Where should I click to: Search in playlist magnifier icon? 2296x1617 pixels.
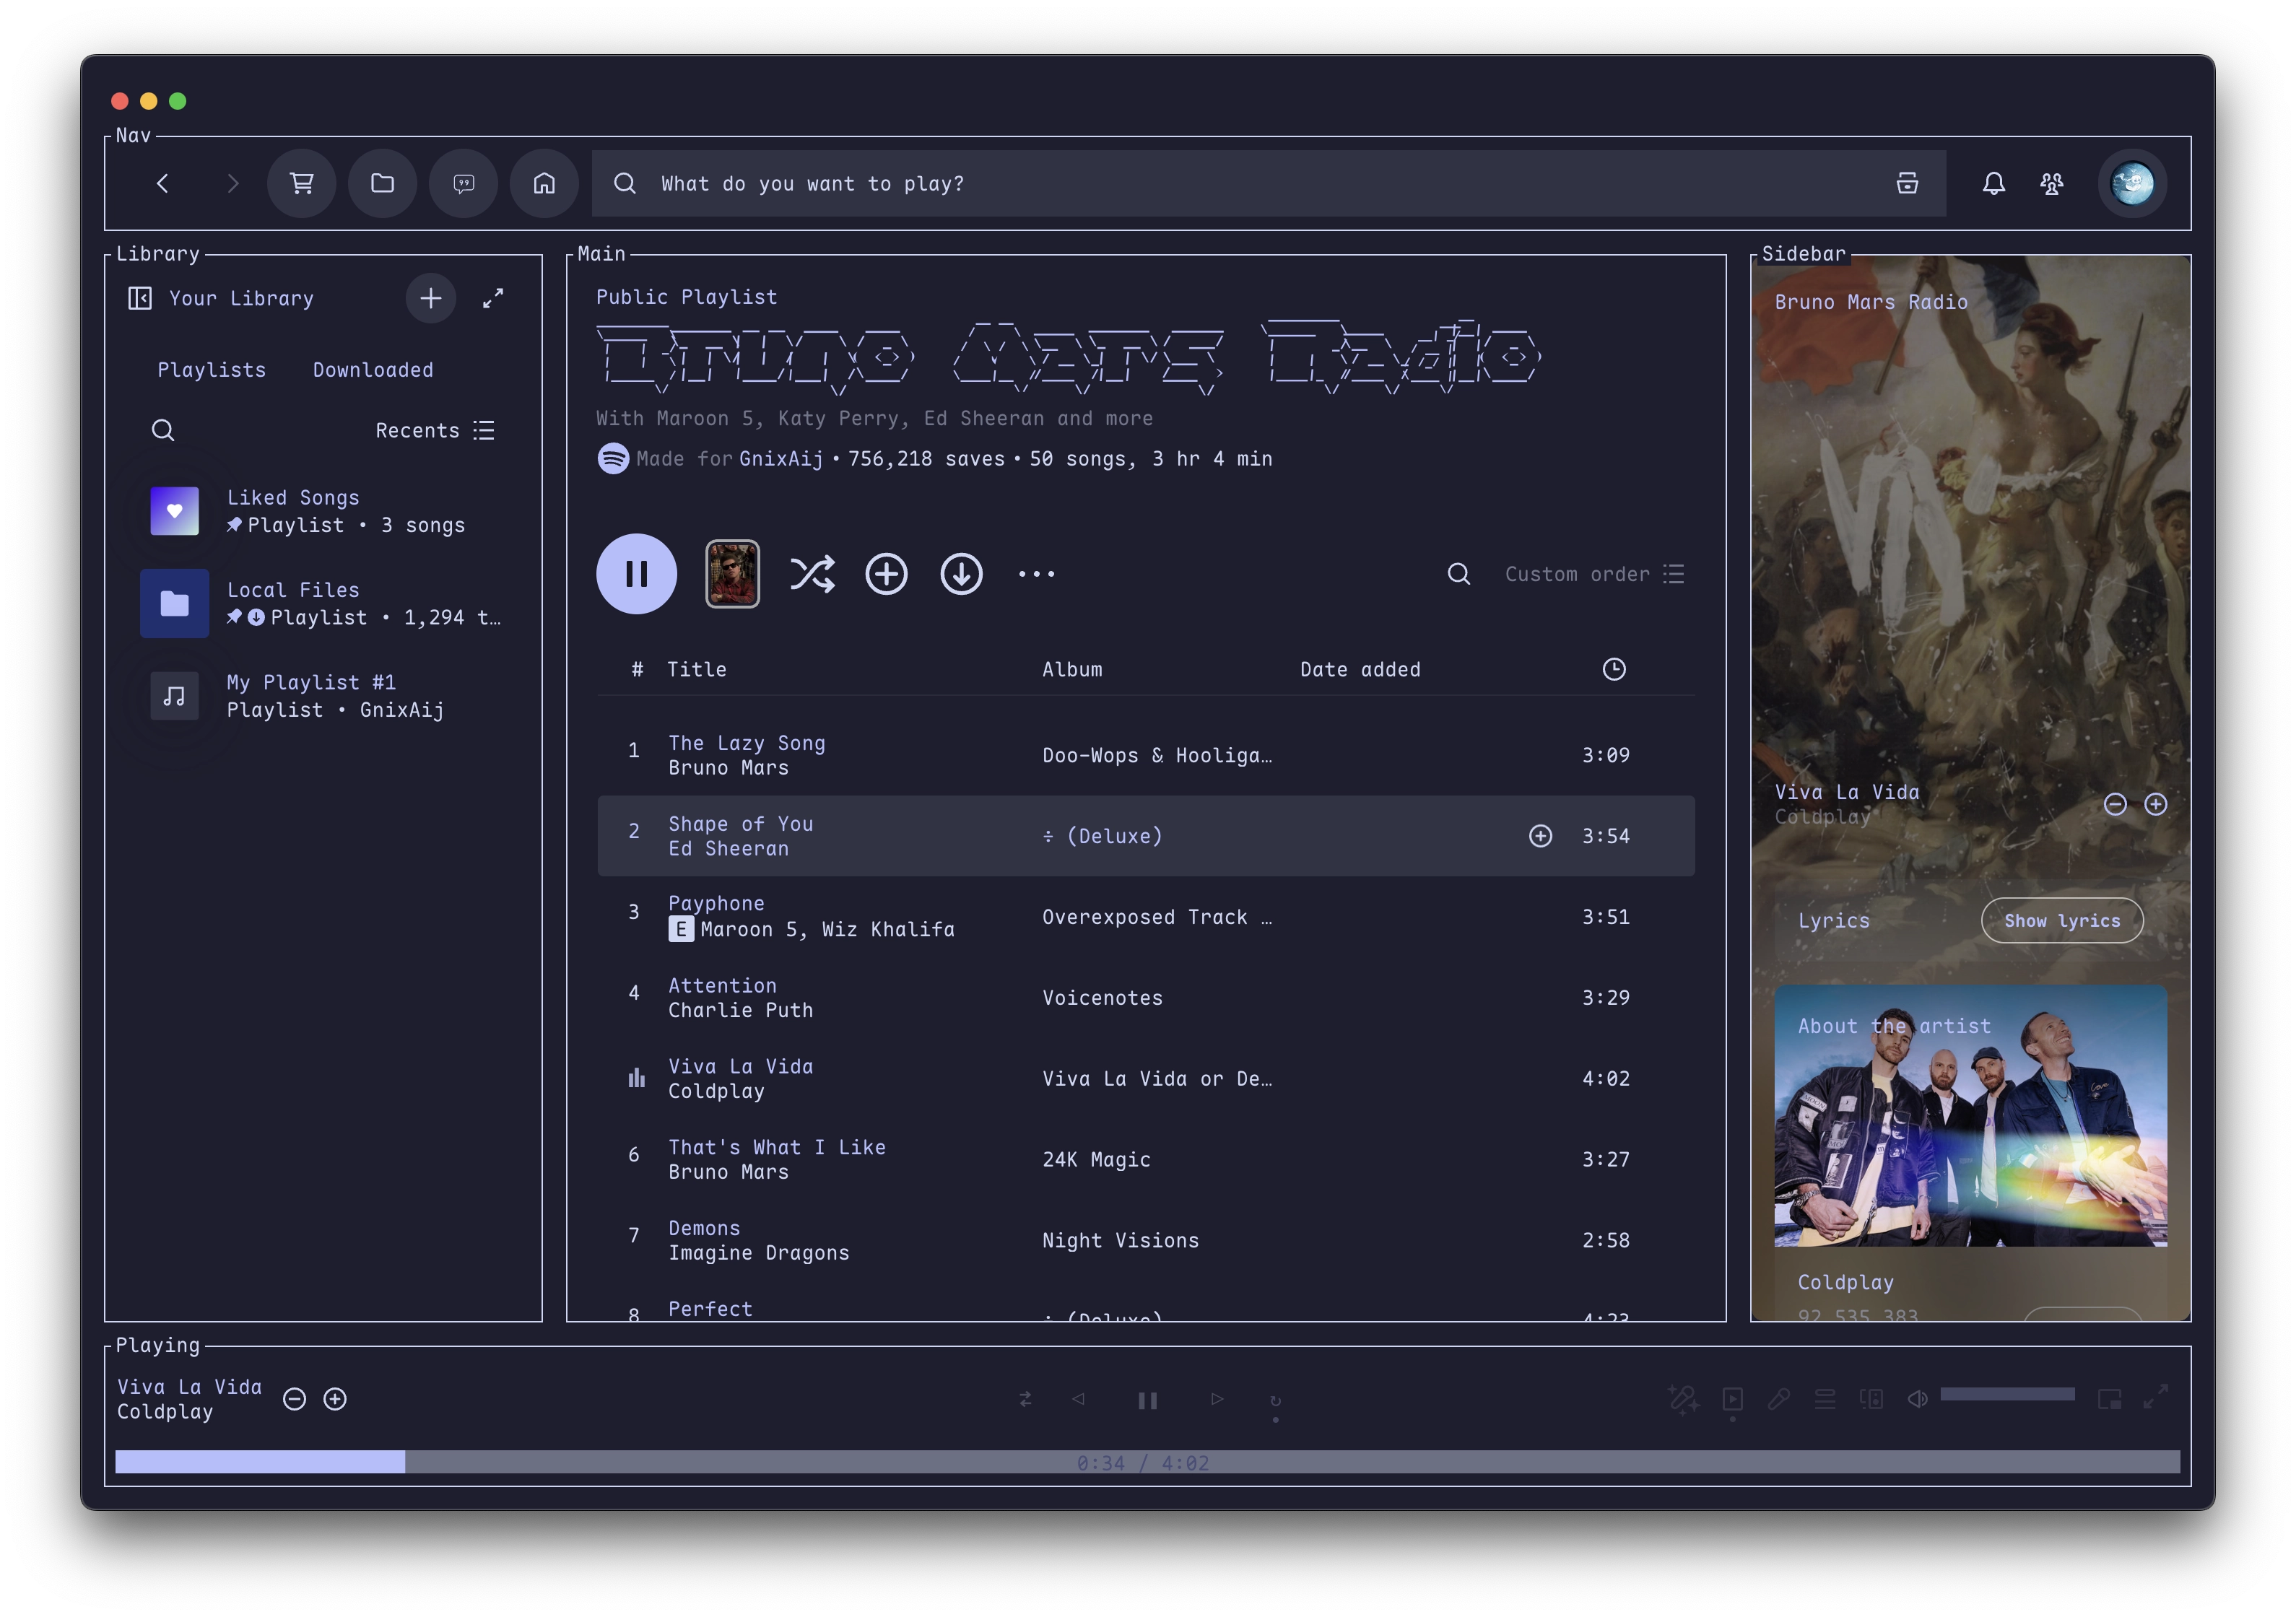pyautogui.click(x=1458, y=574)
